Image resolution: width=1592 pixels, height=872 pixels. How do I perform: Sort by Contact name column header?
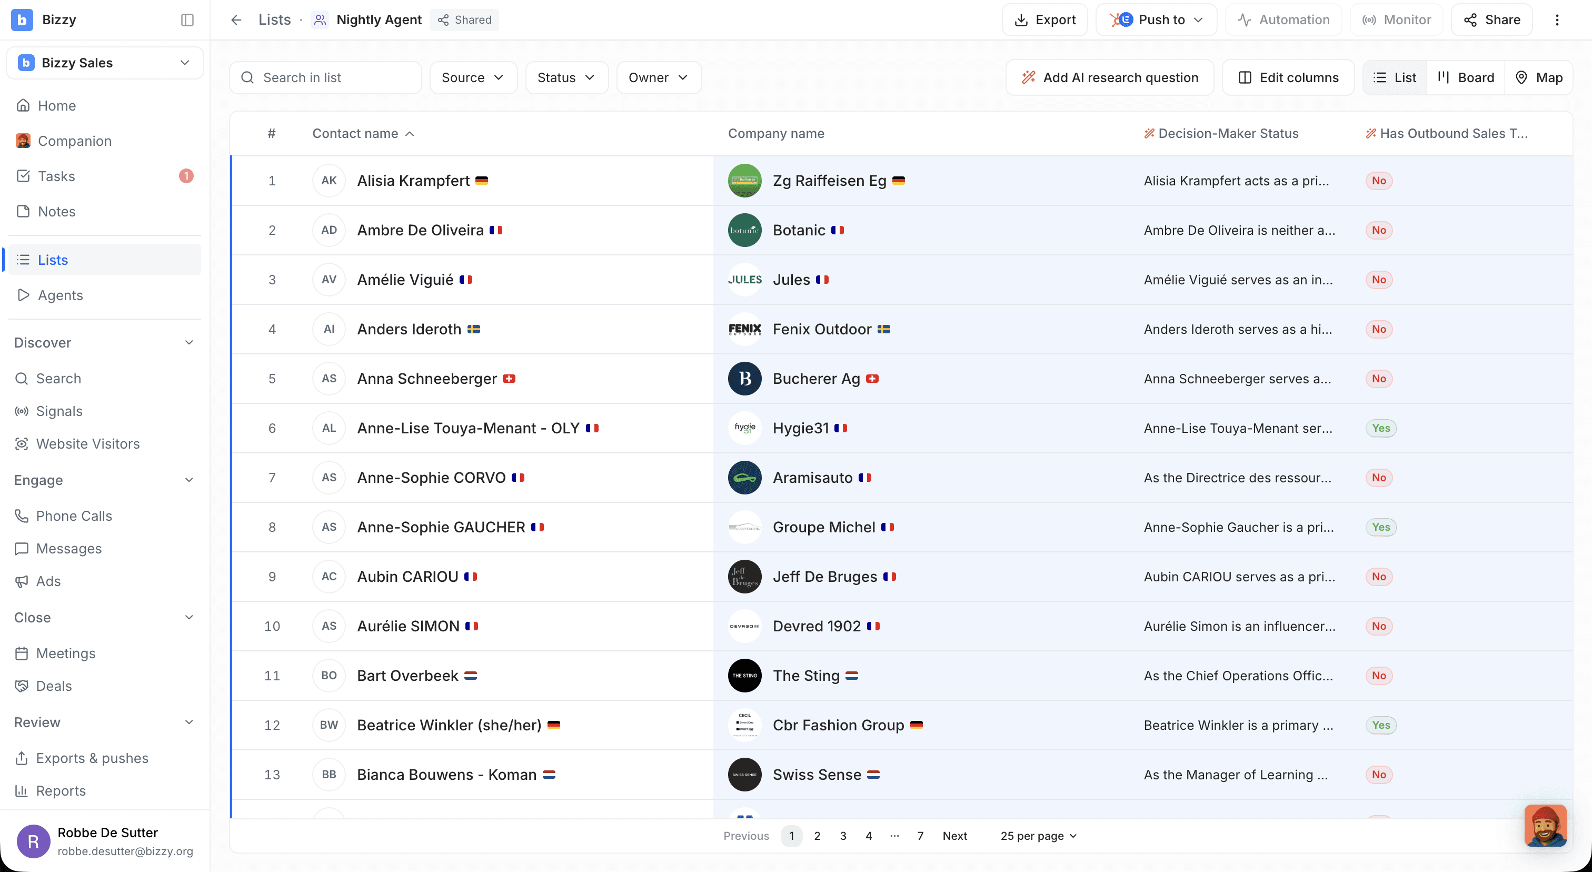363,134
